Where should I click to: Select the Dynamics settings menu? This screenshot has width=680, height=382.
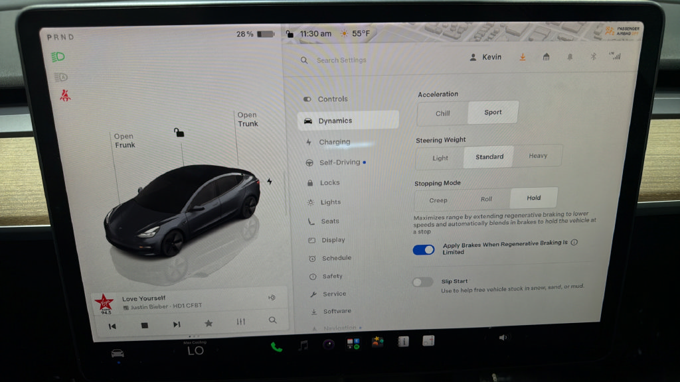pos(348,121)
